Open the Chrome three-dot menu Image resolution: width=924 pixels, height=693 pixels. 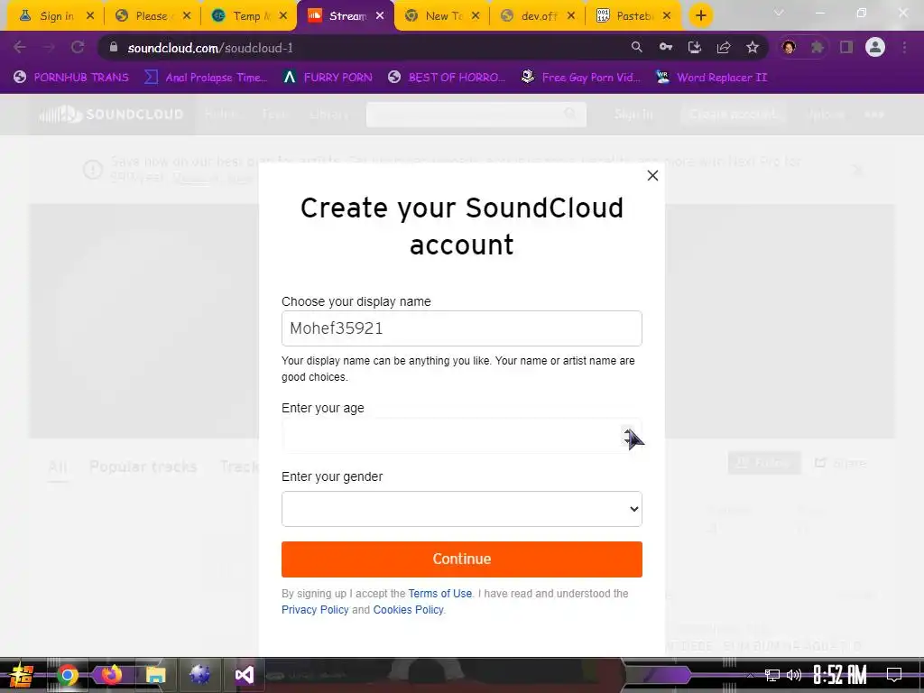(904, 47)
